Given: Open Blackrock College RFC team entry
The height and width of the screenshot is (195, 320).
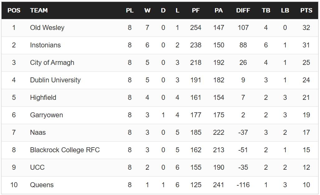Looking at the screenshot, I should tap(65, 150).
